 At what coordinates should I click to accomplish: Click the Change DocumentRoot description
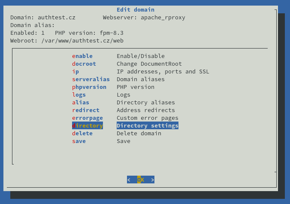pos(149,64)
